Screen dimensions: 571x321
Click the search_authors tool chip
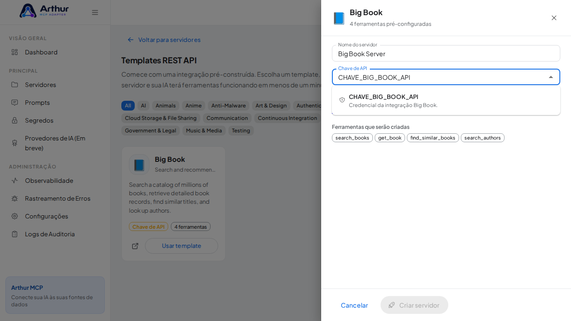point(483,138)
